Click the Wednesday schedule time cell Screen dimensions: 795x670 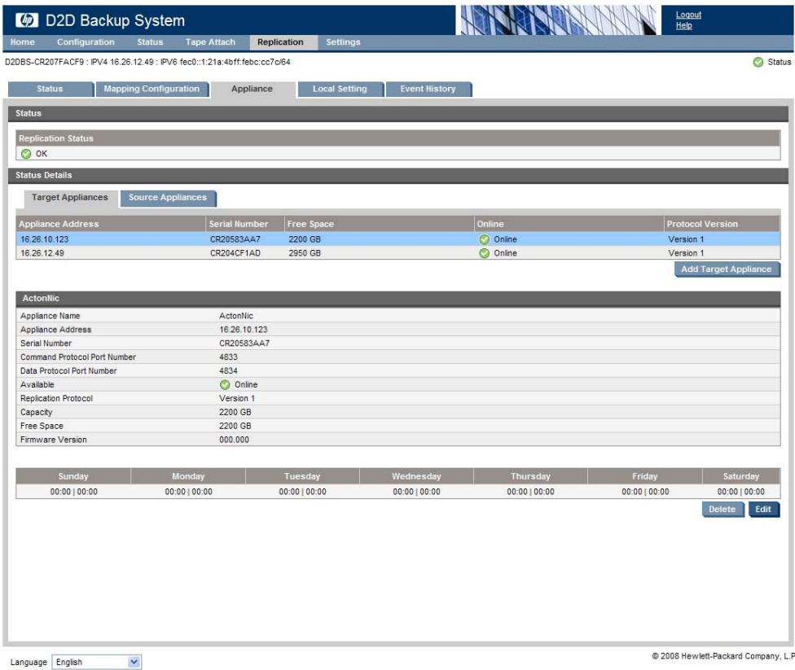(416, 492)
